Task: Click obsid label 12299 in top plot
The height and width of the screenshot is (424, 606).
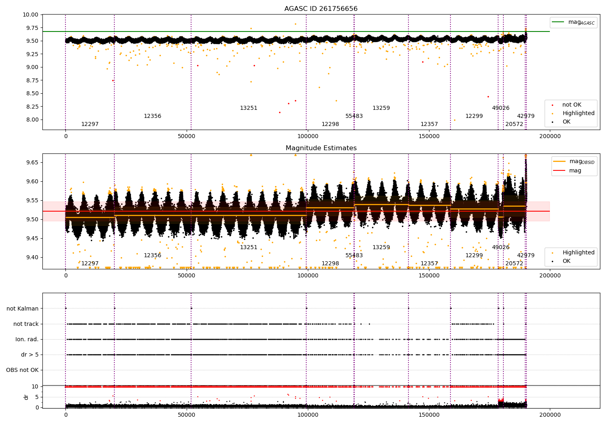Action: (474, 116)
